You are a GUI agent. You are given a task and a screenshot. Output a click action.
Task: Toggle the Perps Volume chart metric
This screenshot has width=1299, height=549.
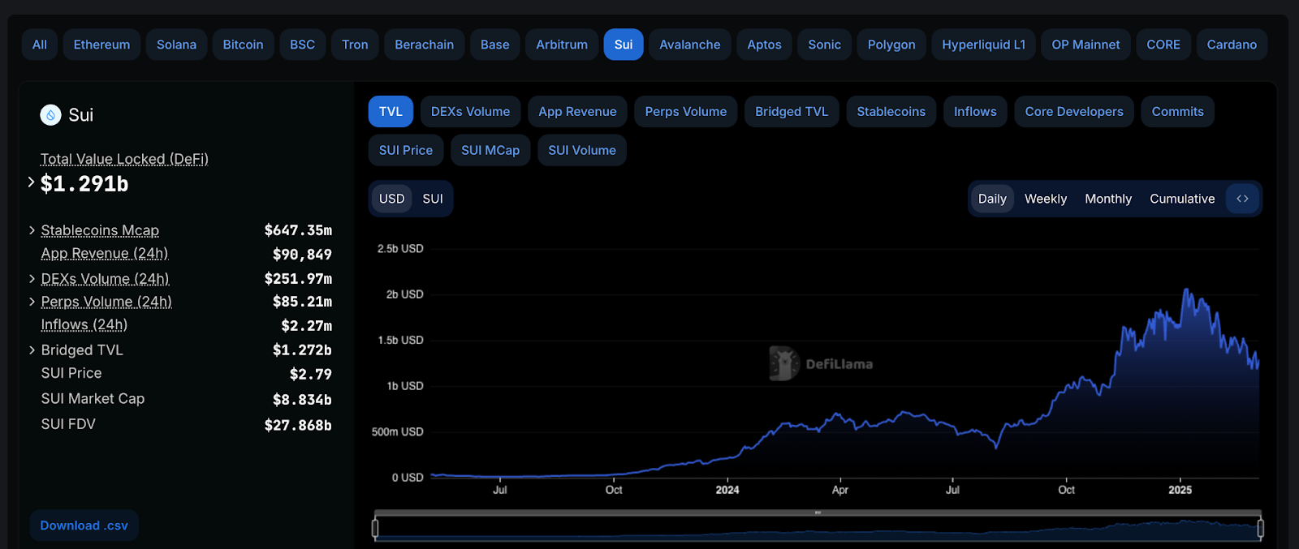[x=686, y=112]
